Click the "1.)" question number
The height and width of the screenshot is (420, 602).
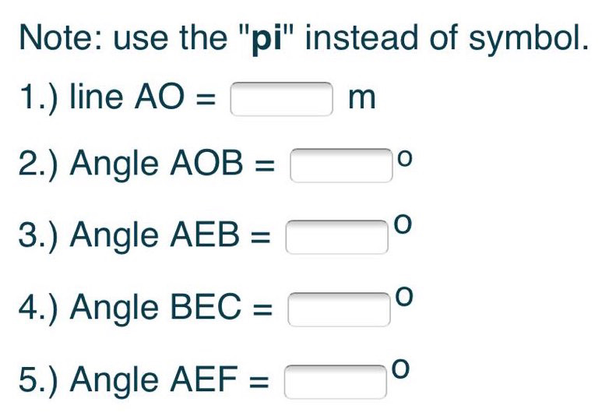point(38,98)
